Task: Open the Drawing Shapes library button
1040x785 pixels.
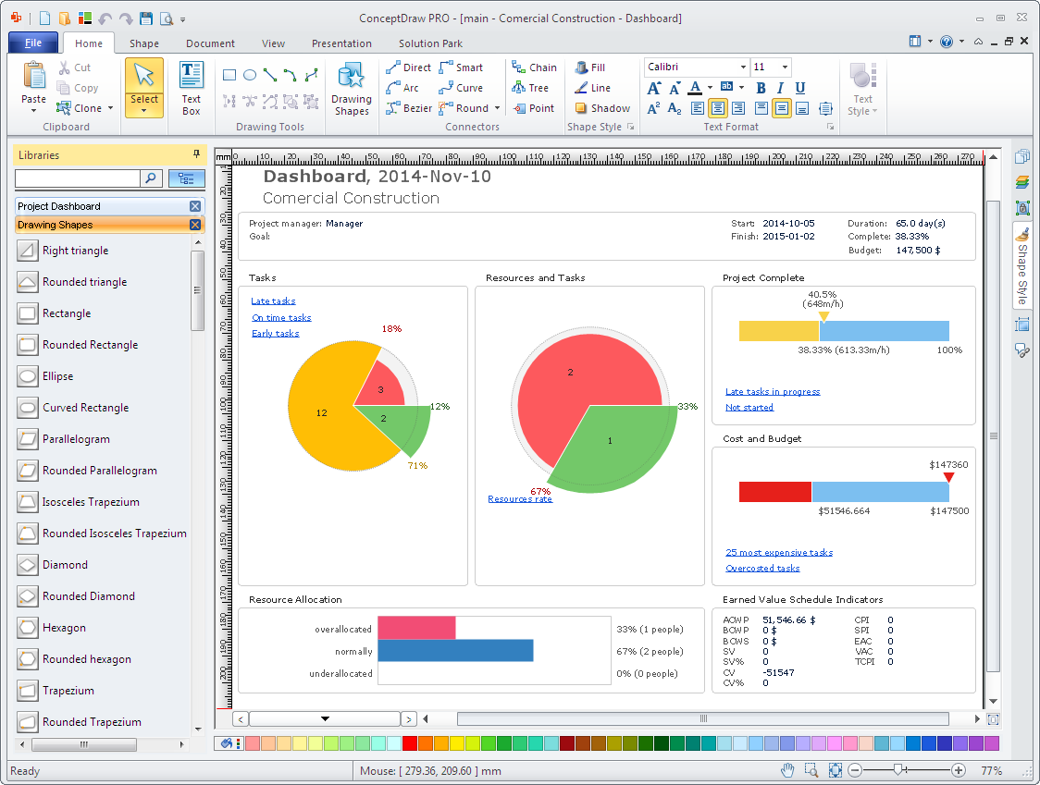Action: coord(352,88)
